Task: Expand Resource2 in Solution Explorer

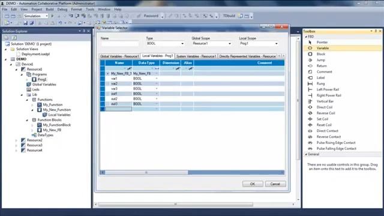Action: pyautogui.click(x=16, y=140)
